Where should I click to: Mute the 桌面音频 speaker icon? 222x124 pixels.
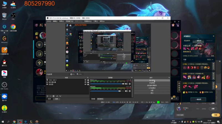pyautogui.click(x=126, y=91)
